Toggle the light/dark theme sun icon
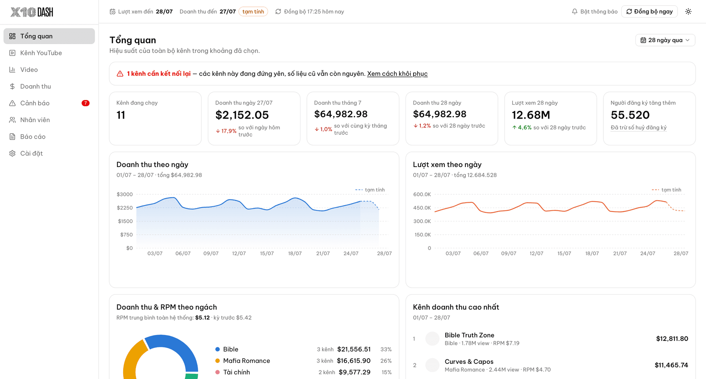This screenshot has height=379, width=706. (x=688, y=12)
